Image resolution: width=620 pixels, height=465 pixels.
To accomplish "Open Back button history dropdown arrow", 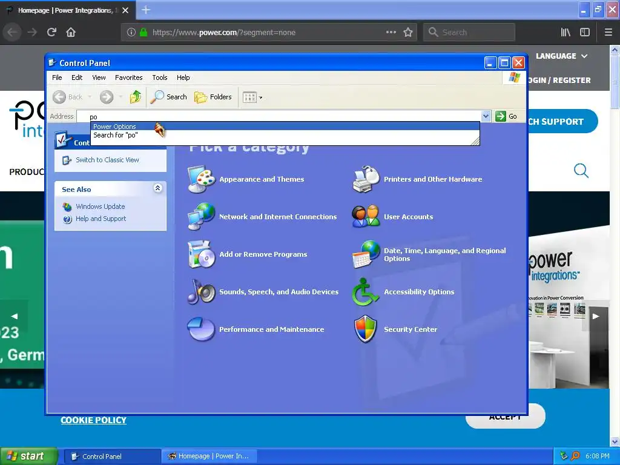I will pyautogui.click(x=90, y=97).
